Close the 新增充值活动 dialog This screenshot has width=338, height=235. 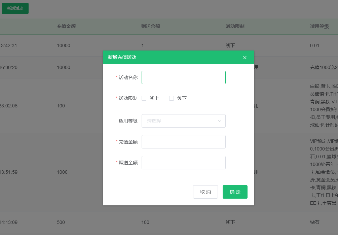pos(245,57)
